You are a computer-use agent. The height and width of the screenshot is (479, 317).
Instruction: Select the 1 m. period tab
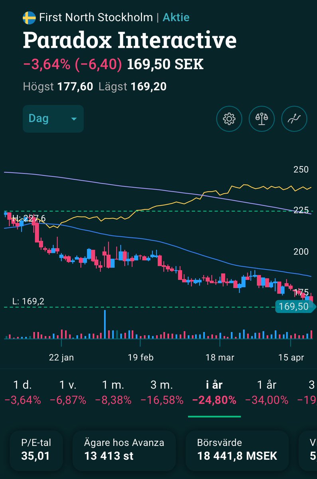113,392
